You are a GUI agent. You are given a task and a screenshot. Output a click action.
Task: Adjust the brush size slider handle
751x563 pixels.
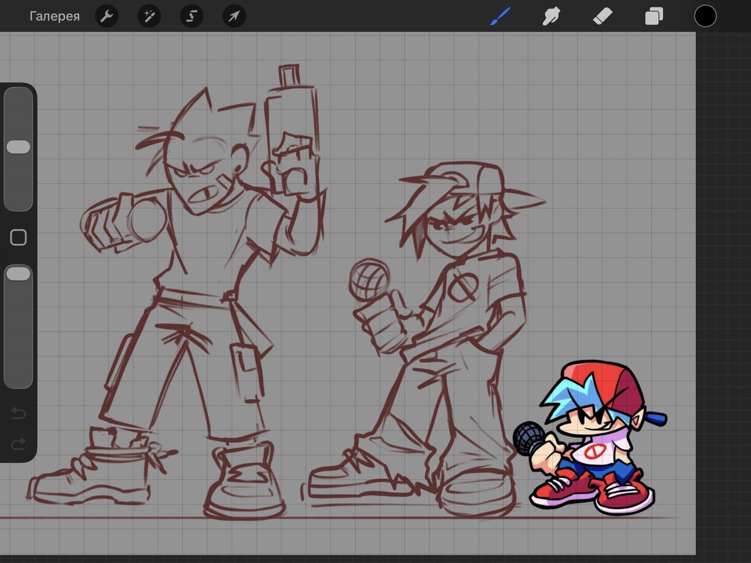(x=19, y=146)
